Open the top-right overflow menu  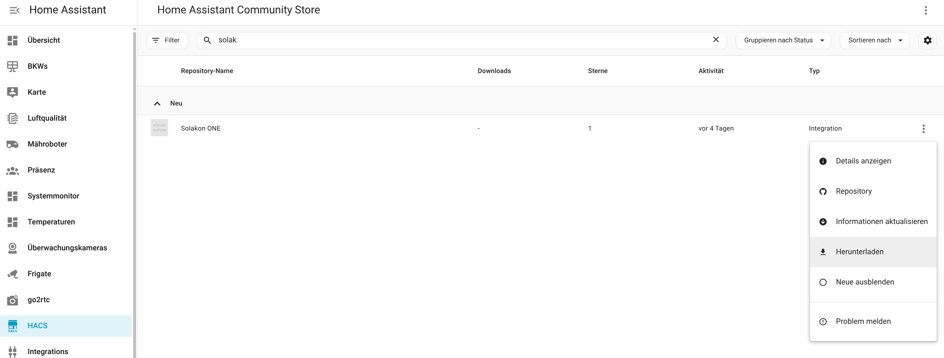click(x=926, y=10)
